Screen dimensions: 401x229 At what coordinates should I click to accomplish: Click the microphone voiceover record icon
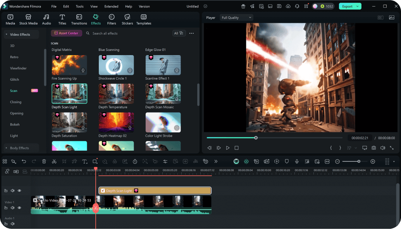(x=297, y=161)
